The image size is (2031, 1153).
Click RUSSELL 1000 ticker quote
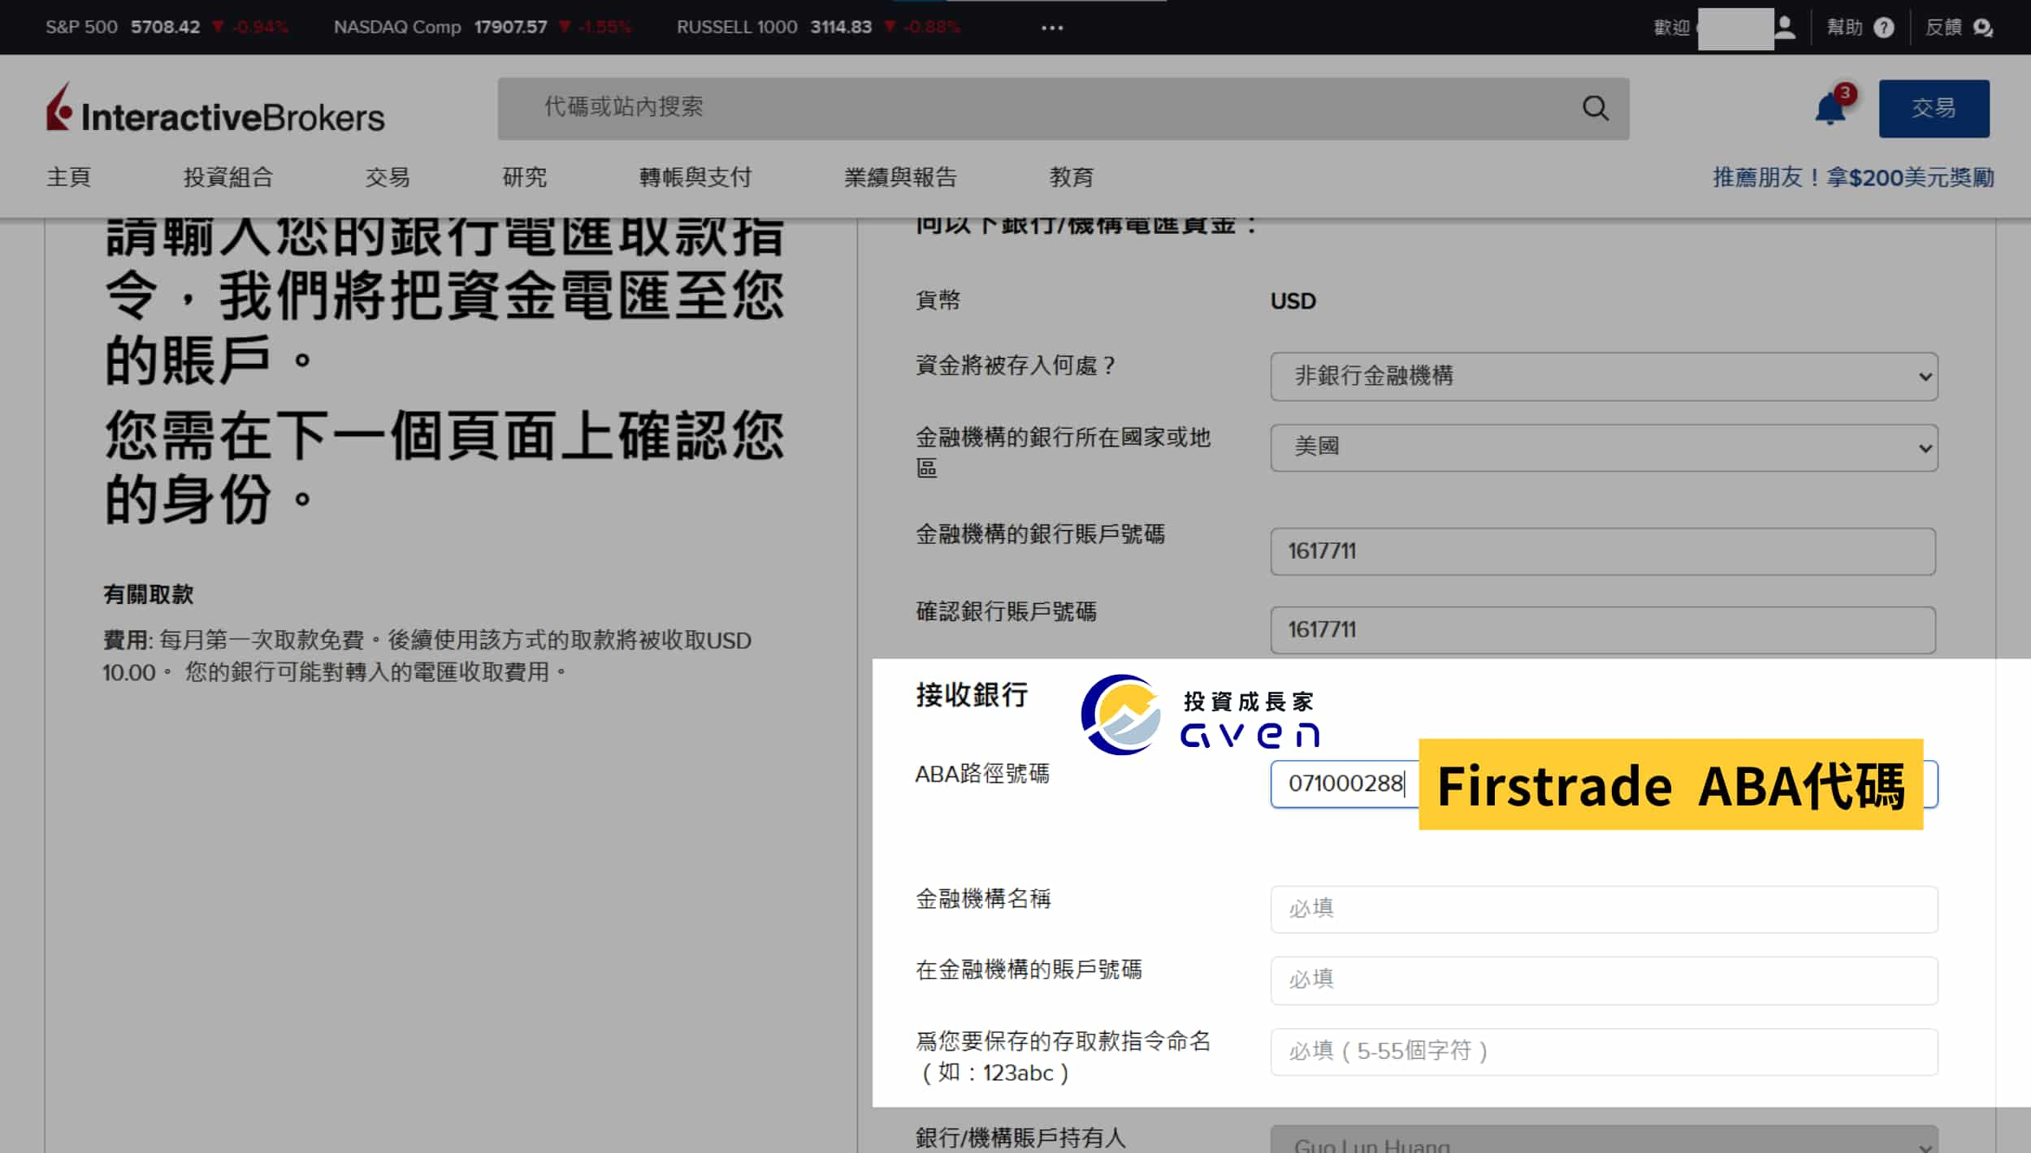click(818, 27)
